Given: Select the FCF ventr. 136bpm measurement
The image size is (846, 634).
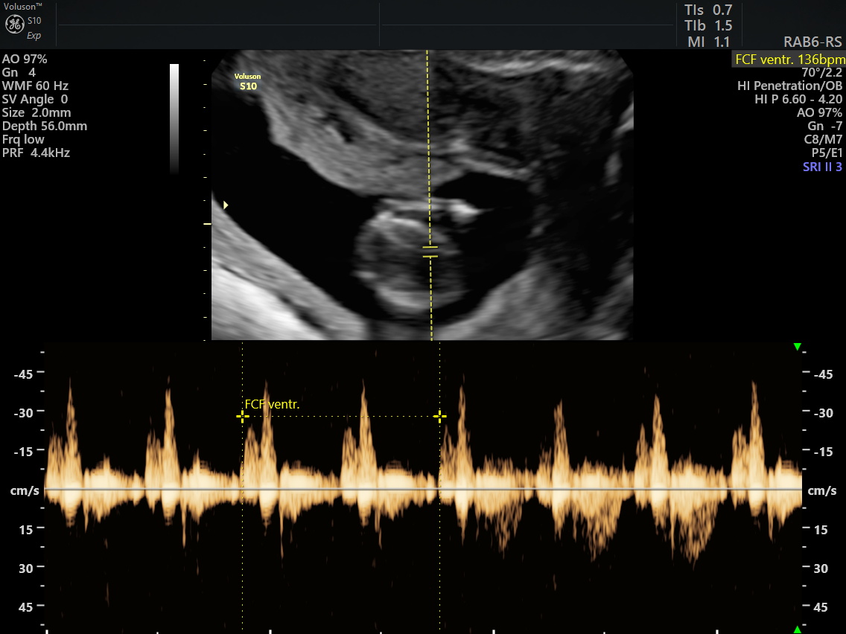Looking at the screenshot, I should [789, 60].
